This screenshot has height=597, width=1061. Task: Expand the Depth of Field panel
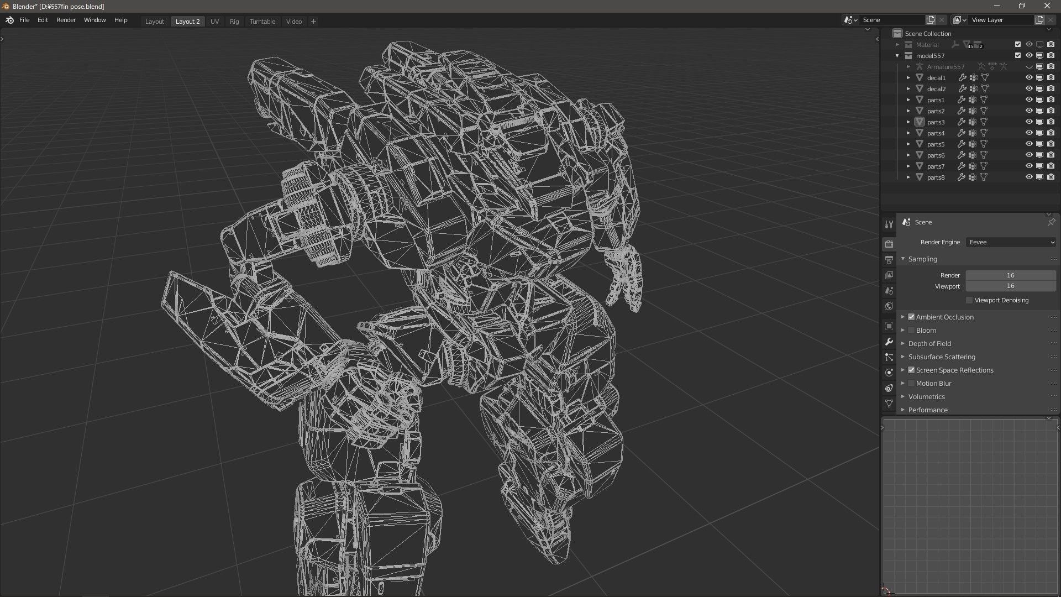pos(903,343)
